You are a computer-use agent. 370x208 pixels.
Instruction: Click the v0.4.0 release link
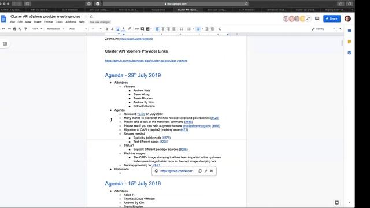pyautogui.click(x=141, y=114)
